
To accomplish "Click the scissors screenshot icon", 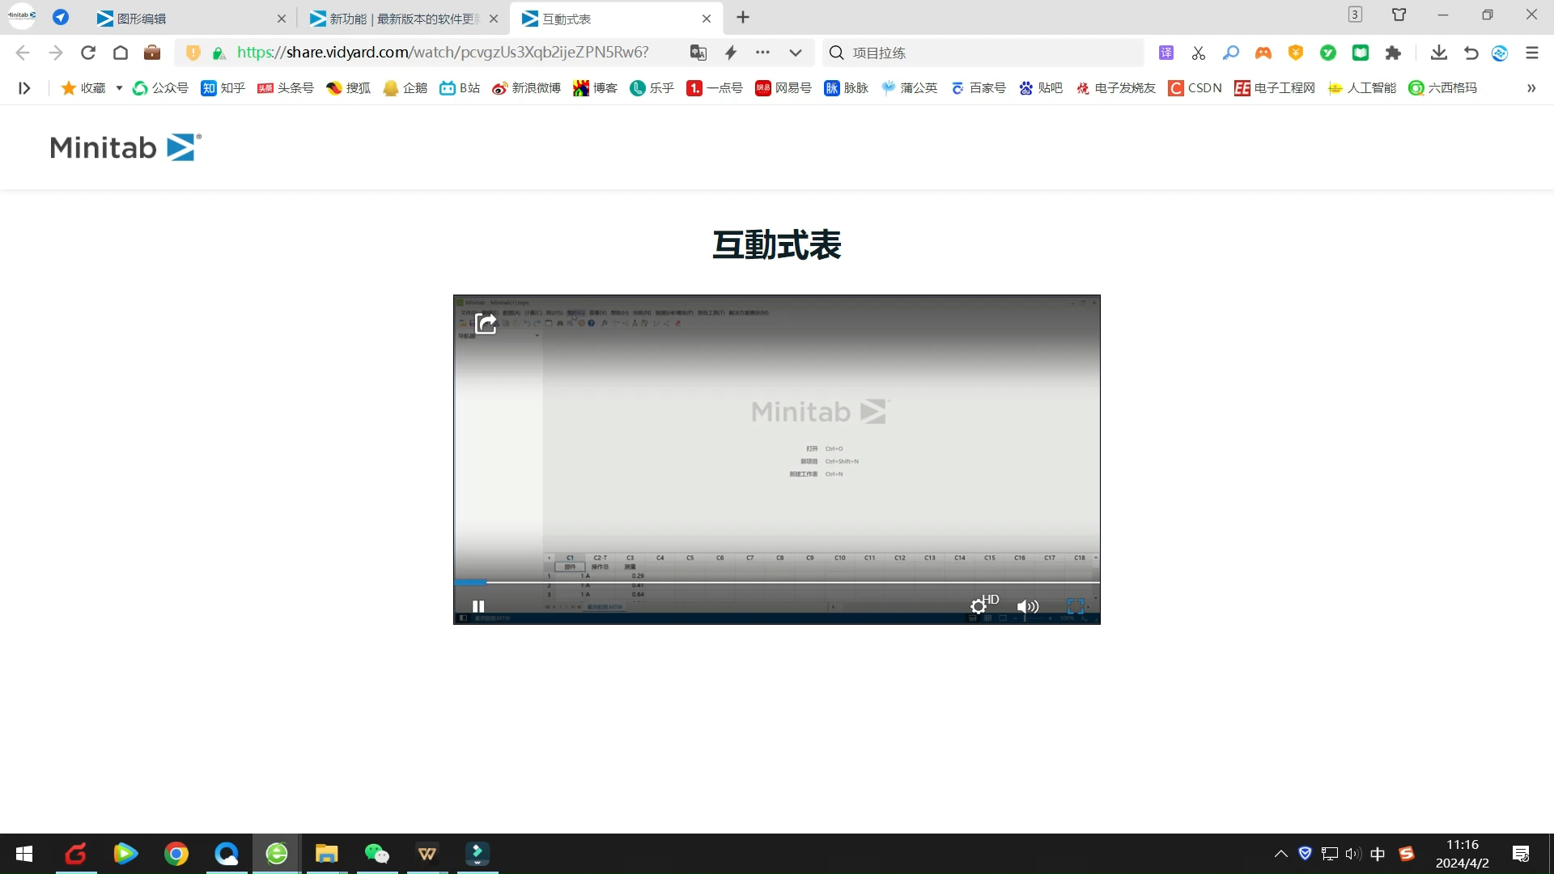I will tap(1199, 53).
